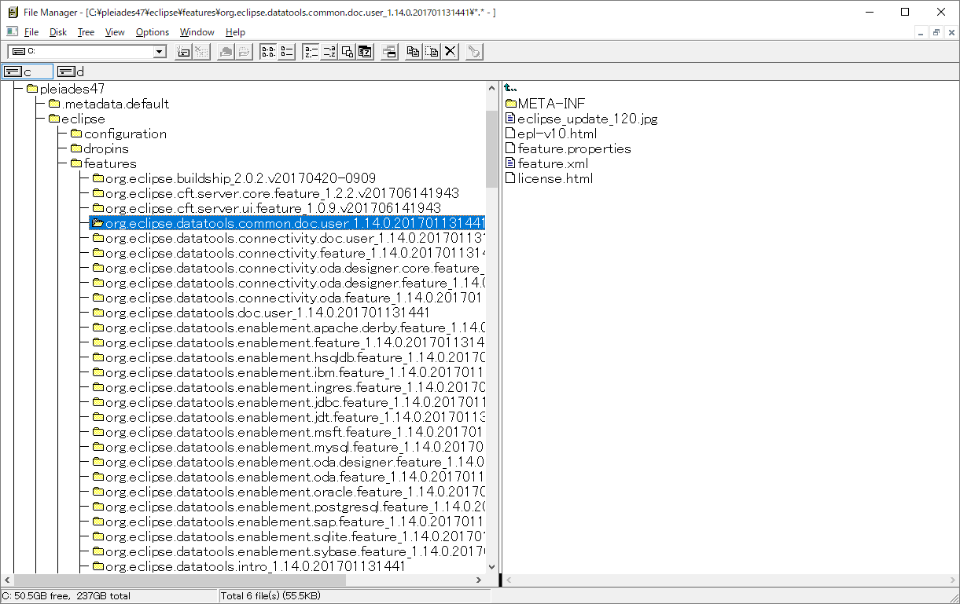Open the Tree menu

85,32
